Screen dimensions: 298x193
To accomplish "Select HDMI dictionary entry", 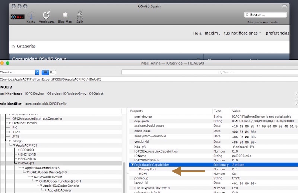I will tap(213, 174).
